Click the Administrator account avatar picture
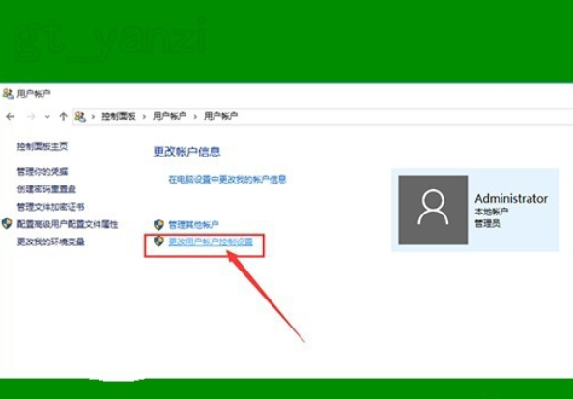 (x=433, y=210)
